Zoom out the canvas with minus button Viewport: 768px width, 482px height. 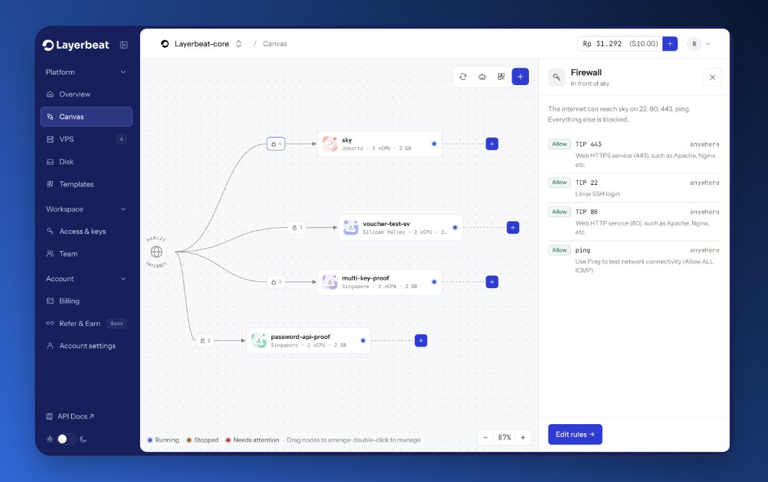pos(485,437)
